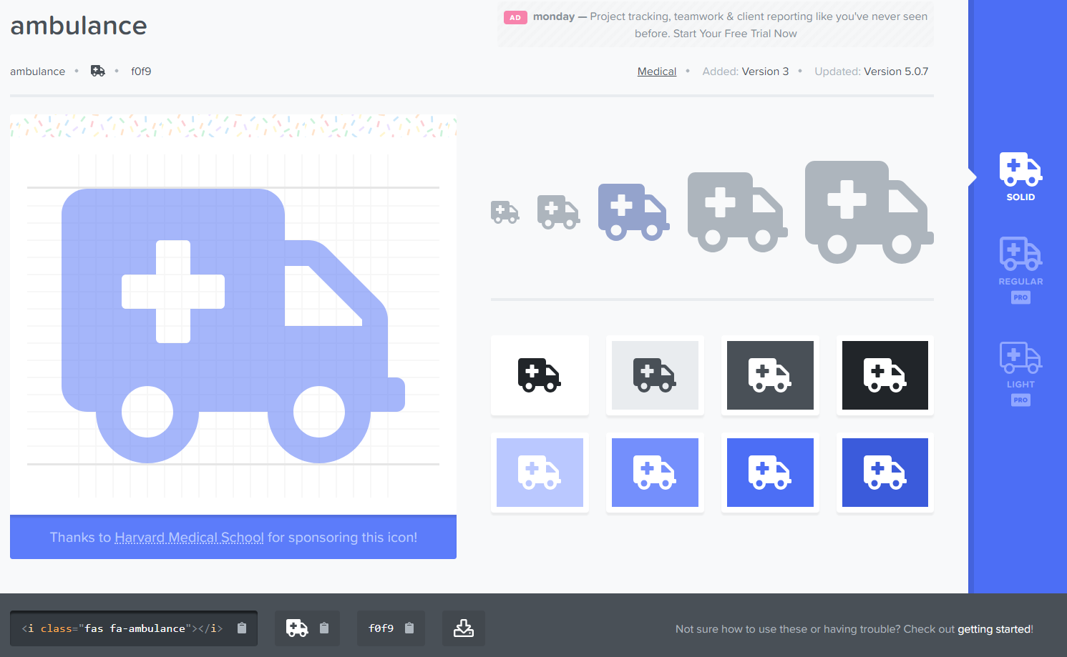
Task: Open the Medical category page
Action: (x=656, y=71)
